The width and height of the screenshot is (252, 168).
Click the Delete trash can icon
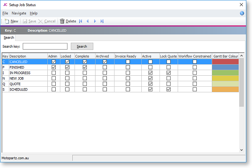tap(62, 21)
